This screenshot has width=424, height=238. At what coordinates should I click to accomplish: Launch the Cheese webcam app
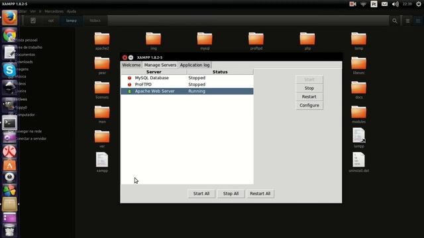pos(9,177)
